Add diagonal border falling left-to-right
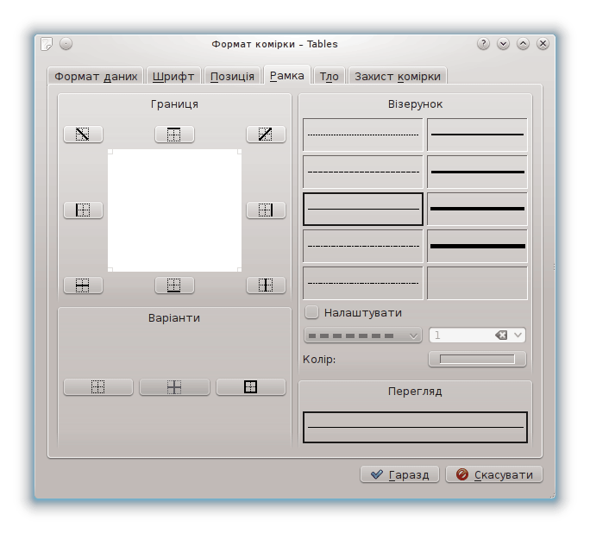This screenshot has height=533, width=590. [x=83, y=135]
